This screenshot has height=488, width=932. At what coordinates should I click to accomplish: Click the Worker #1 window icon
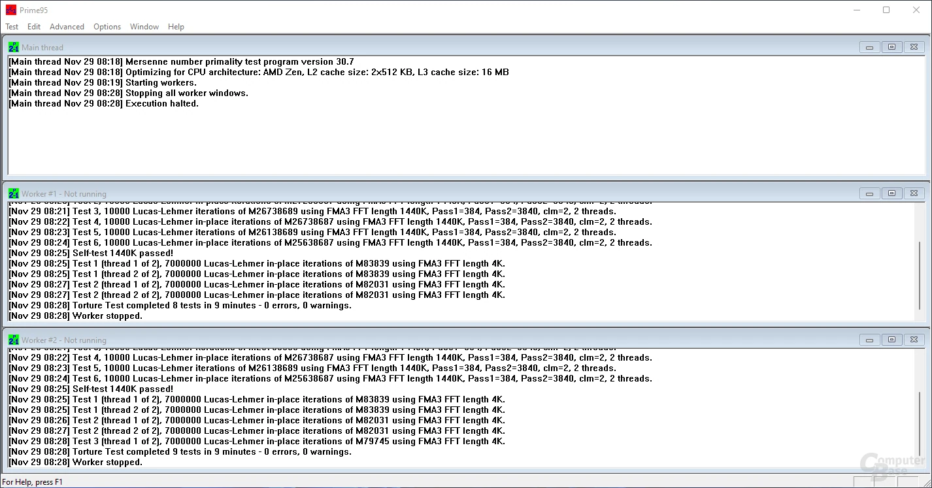point(13,193)
